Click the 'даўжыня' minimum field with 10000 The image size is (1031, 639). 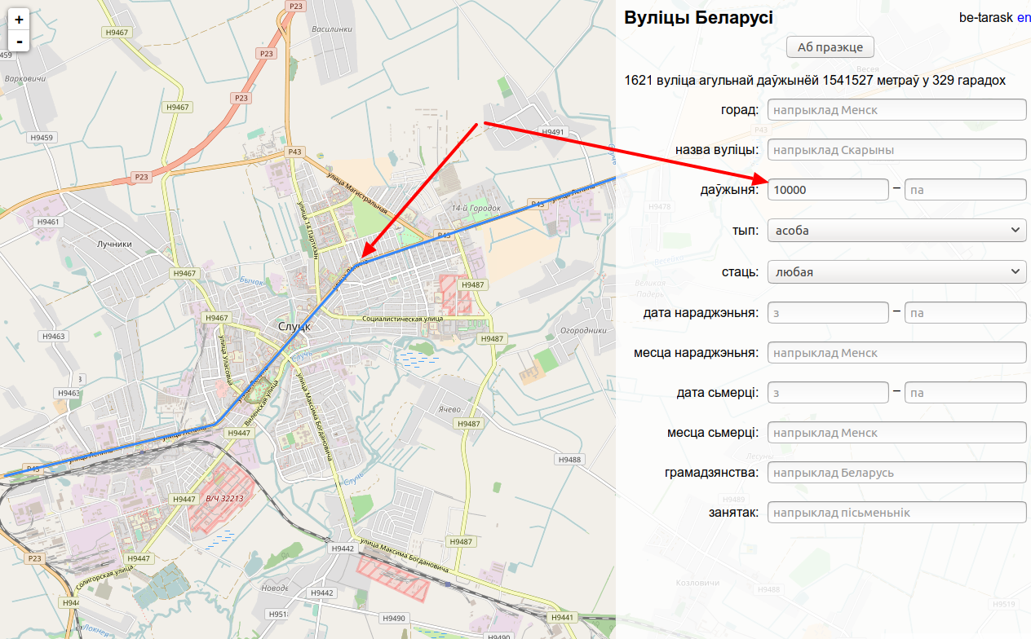[x=828, y=190]
